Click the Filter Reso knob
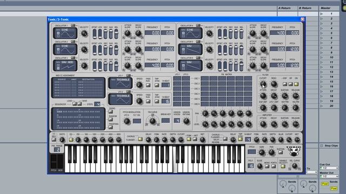The image size is (346, 194). [274, 84]
